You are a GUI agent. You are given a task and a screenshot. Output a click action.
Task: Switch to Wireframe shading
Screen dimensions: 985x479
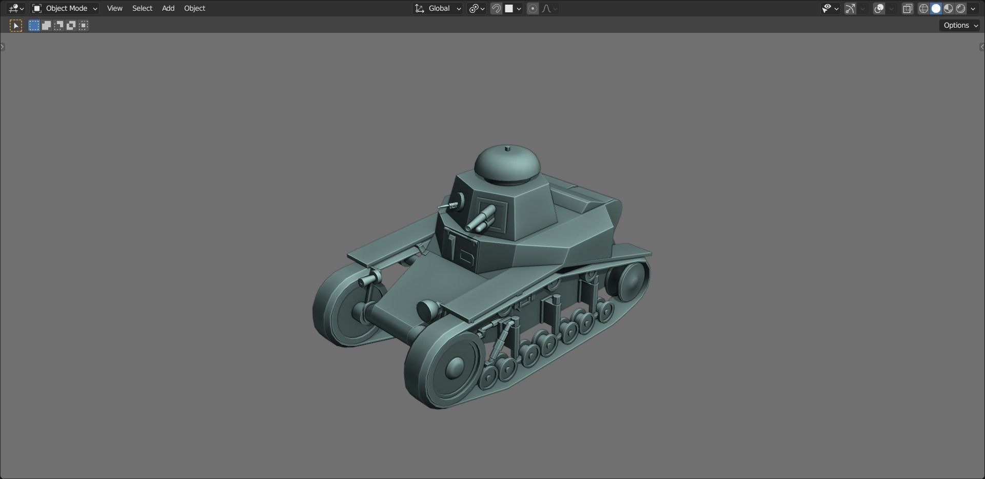click(x=923, y=8)
